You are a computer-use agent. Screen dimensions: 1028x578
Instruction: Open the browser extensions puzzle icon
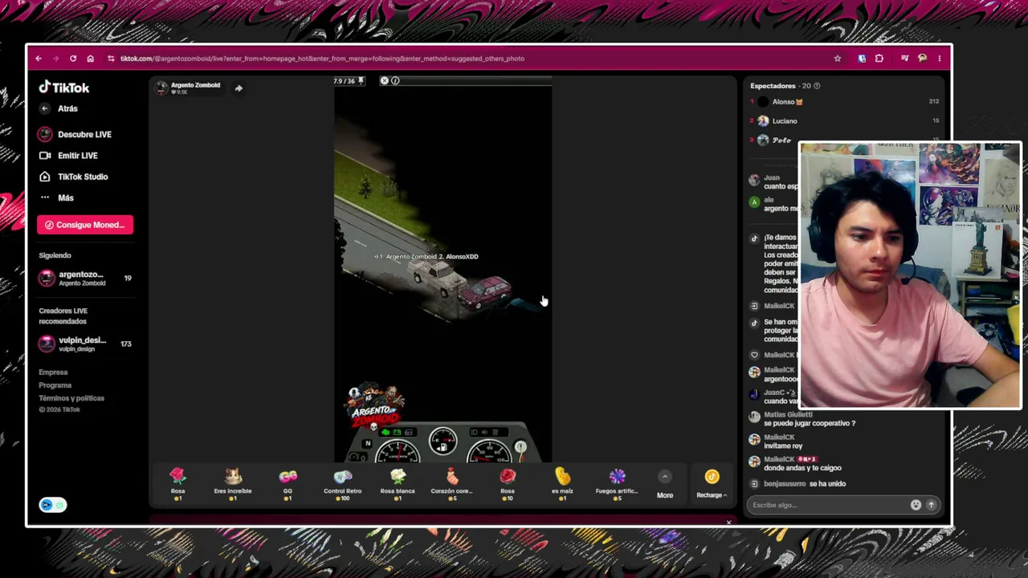pyautogui.click(x=879, y=59)
